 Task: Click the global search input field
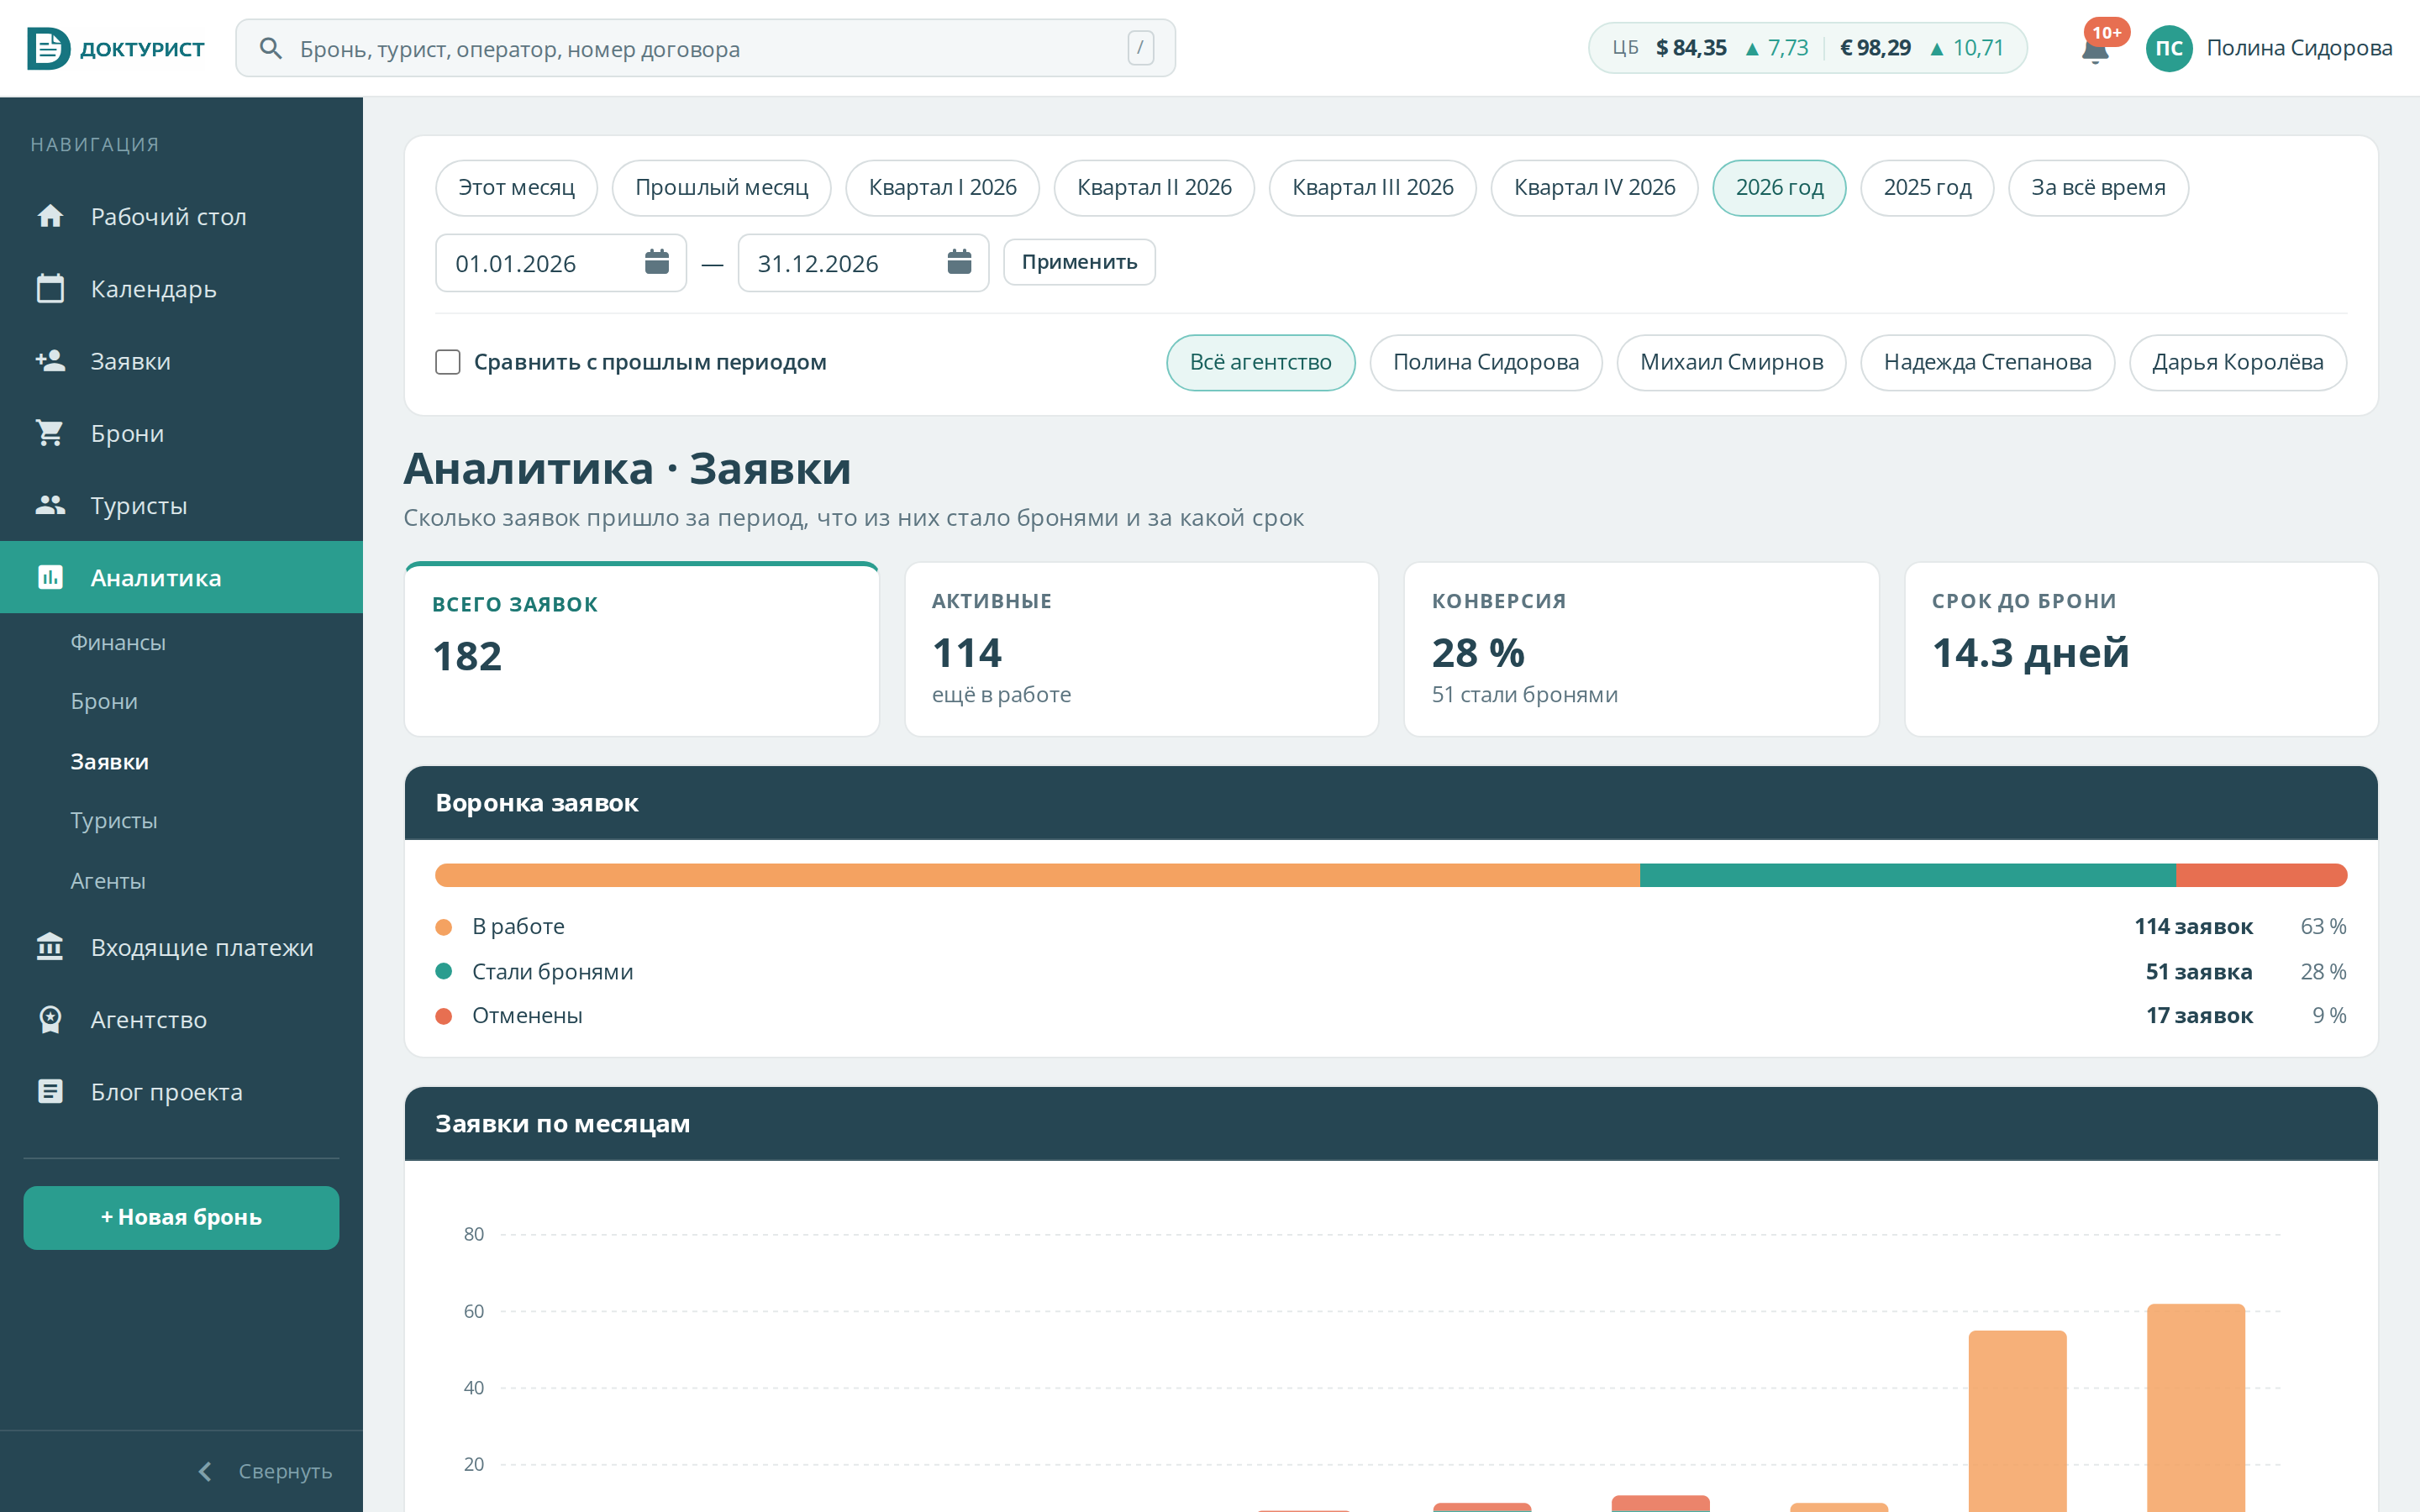point(705,48)
